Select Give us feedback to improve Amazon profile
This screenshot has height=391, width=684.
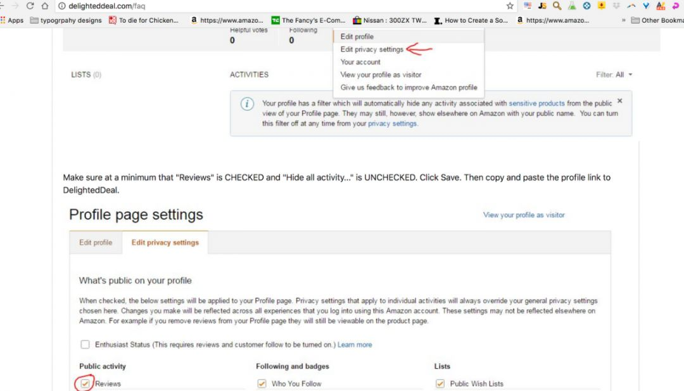point(408,87)
